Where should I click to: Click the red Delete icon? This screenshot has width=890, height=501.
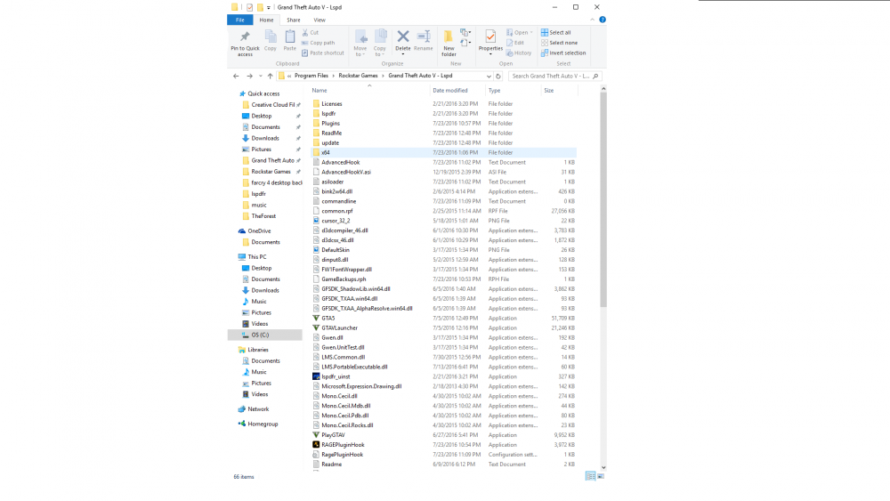pyautogui.click(x=403, y=36)
